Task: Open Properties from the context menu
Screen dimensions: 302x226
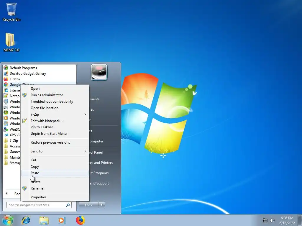Action: [55, 197]
